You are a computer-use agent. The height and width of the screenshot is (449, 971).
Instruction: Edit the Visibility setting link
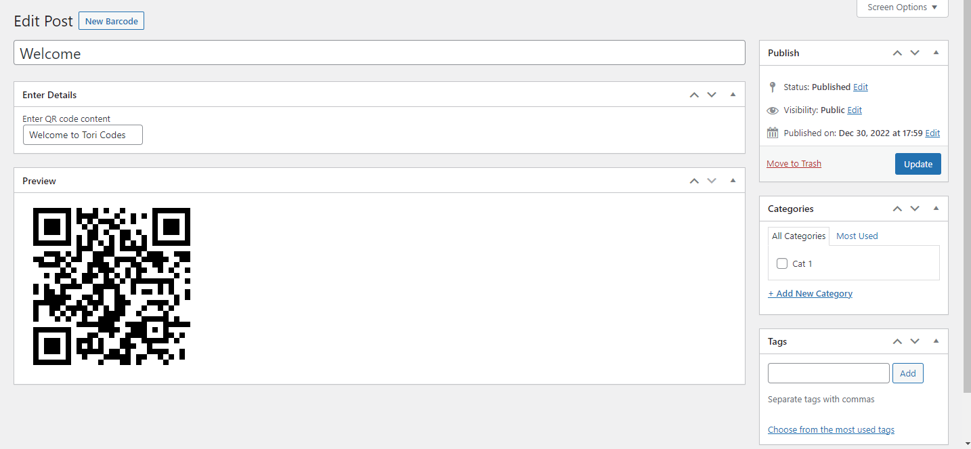click(x=855, y=110)
